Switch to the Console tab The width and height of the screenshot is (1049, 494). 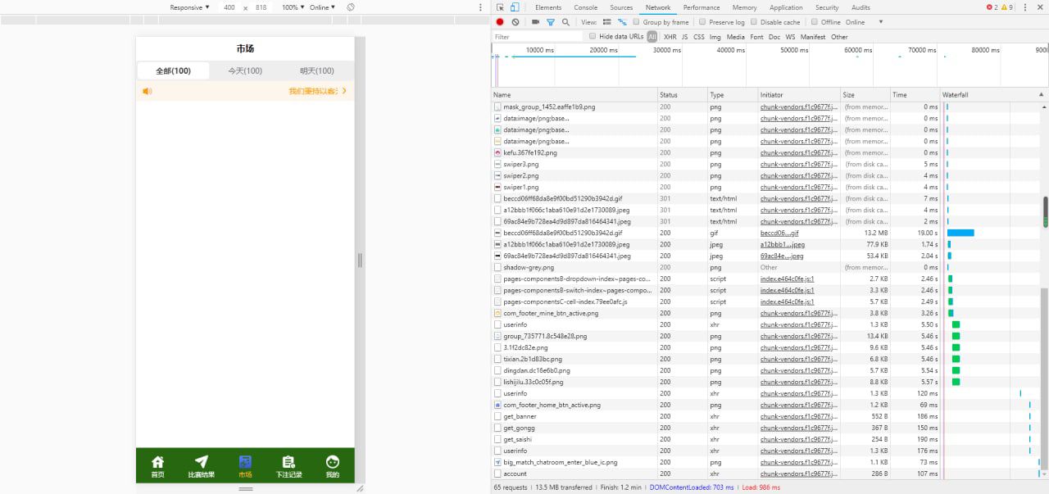pos(585,7)
